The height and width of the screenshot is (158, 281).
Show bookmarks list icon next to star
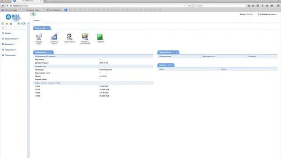(x=253, y=6)
